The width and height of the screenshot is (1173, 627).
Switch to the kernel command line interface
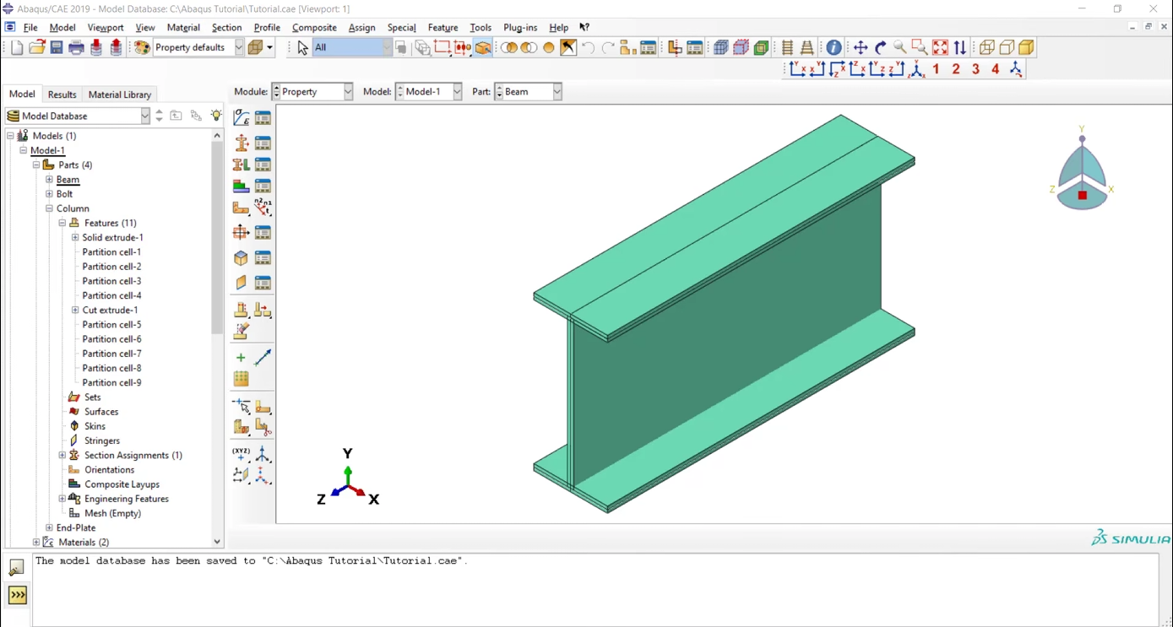(18, 595)
